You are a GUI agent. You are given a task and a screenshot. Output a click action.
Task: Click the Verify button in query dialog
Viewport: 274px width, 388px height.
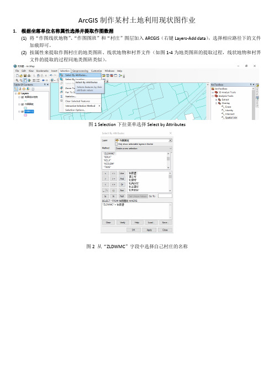pos(123,222)
